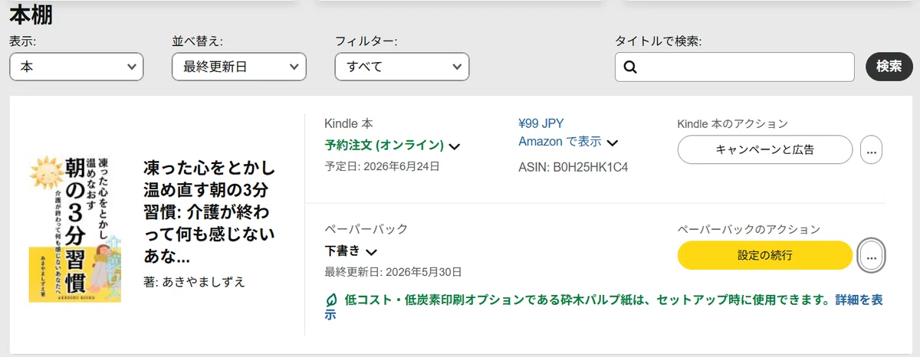Click the キャンペーンと広告 button

(x=765, y=150)
